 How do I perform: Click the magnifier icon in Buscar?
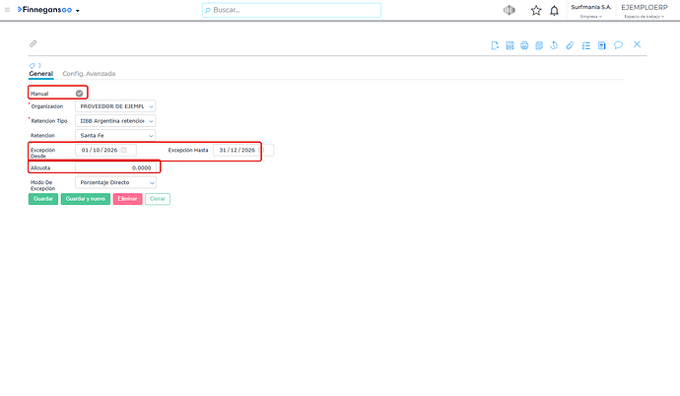click(x=208, y=10)
